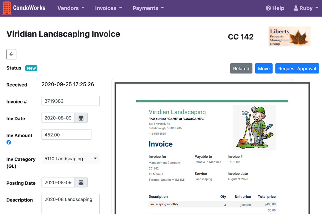322x214 pixels.
Task: Open the Inv Category (GL) dropdown
Action: (70, 158)
